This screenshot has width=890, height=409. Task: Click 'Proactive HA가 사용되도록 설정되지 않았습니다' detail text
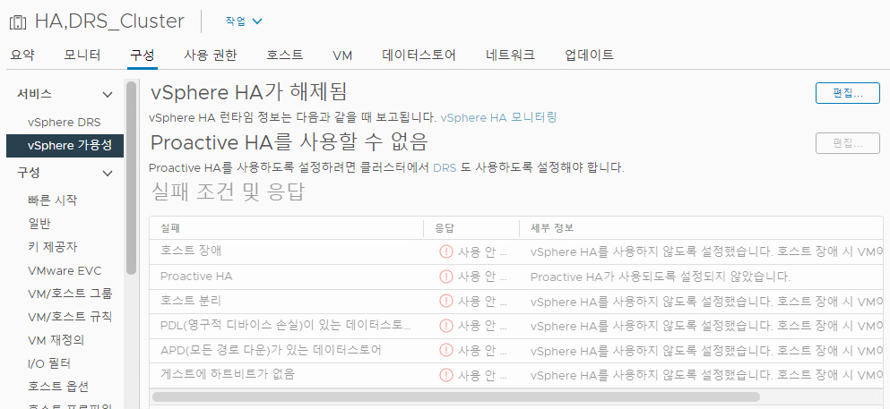661,277
